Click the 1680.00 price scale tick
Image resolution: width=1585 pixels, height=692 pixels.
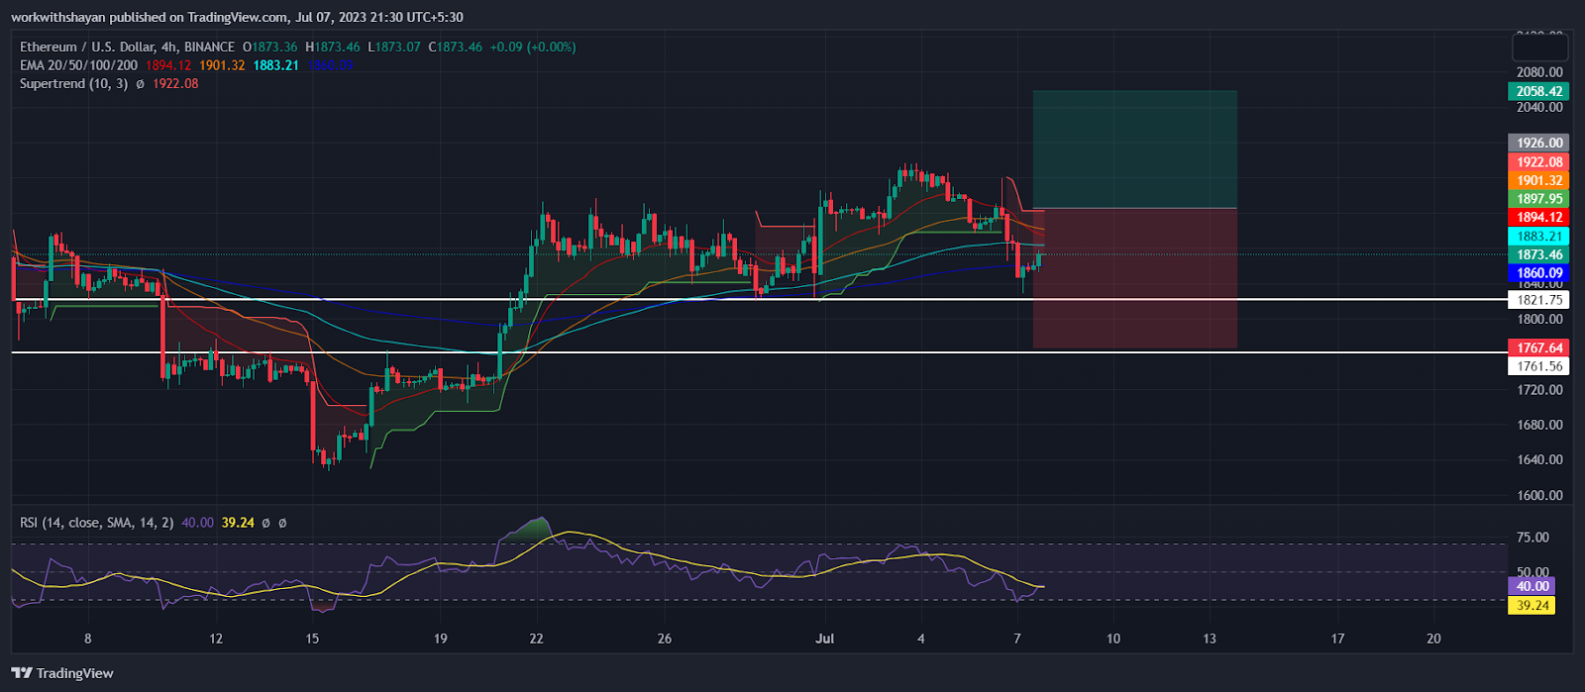pos(1539,425)
